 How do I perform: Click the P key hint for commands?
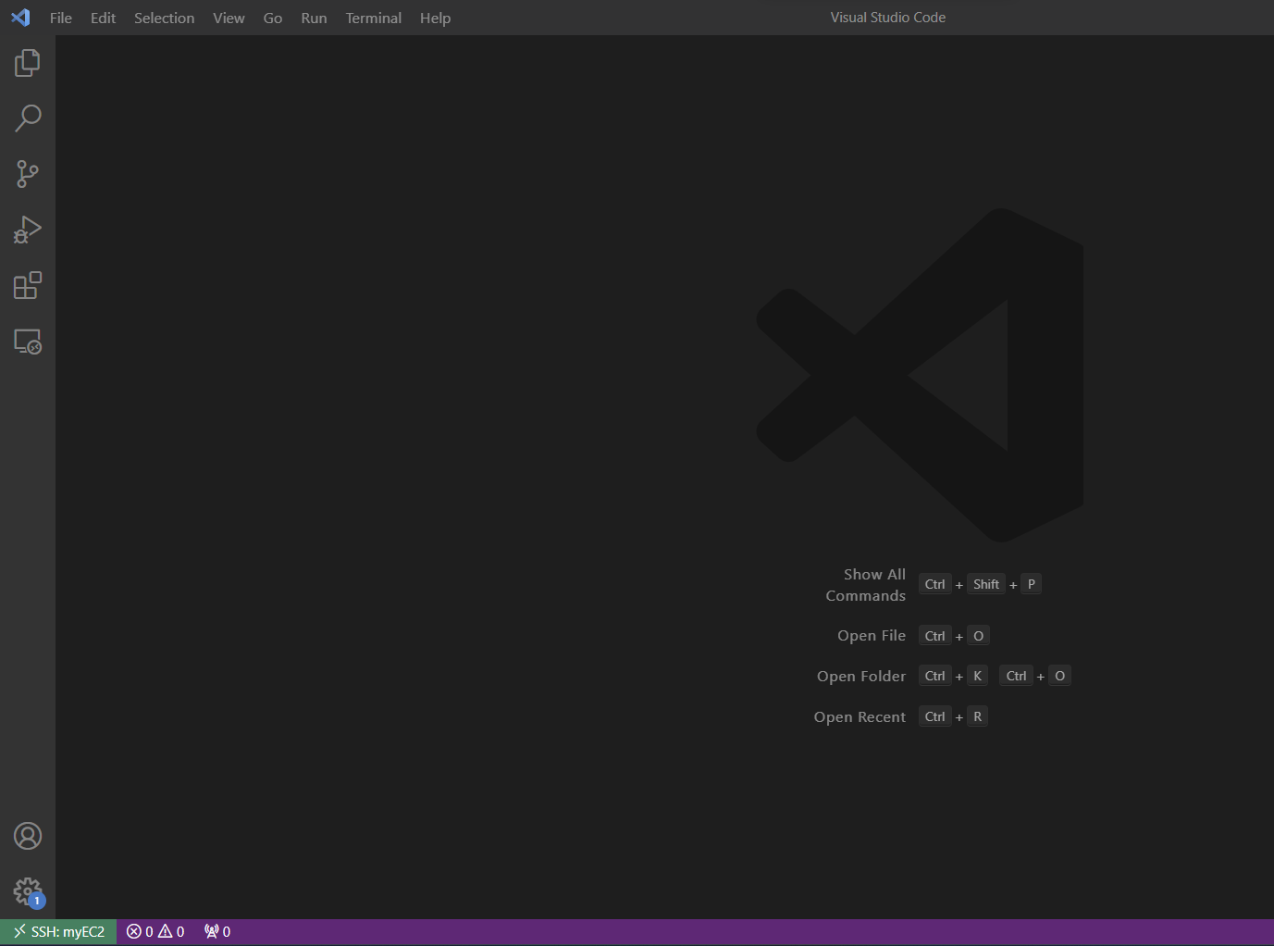(x=1032, y=584)
